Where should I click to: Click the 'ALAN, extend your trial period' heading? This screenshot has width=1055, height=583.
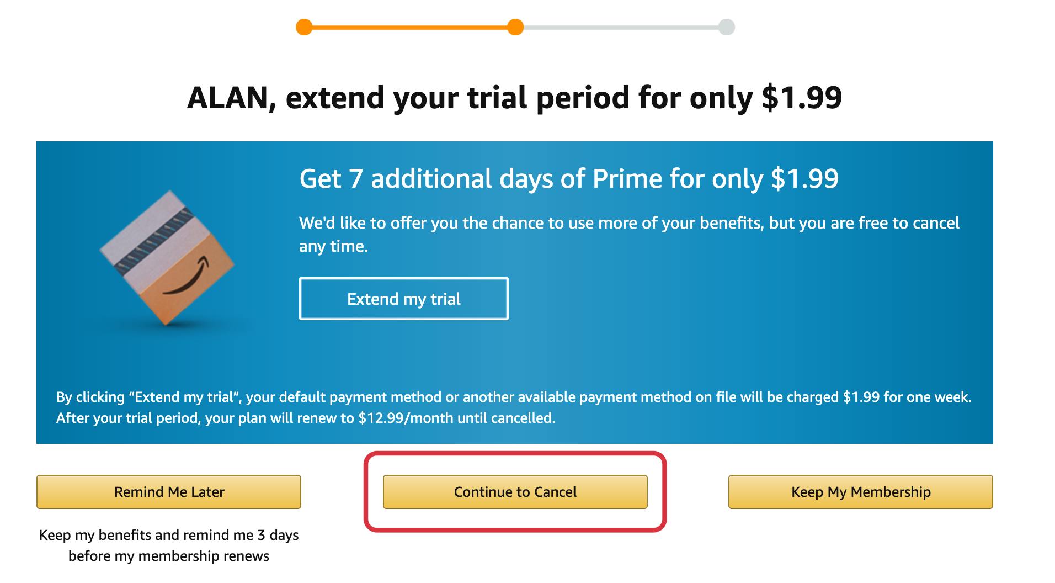[x=515, y=98]
